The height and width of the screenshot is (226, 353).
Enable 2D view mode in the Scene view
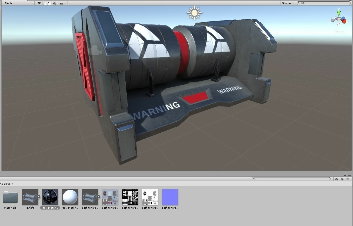click(x=39, y=3)
